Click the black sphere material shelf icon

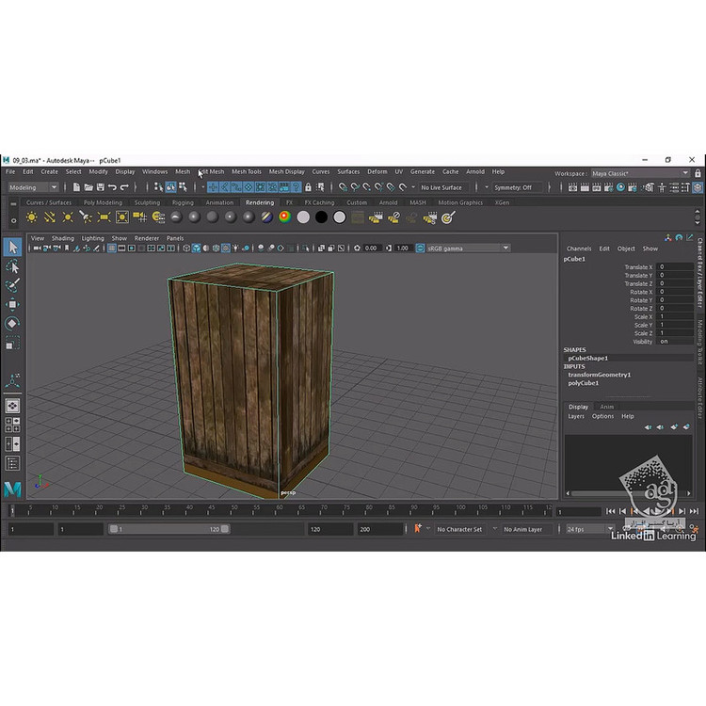[322, 217]
